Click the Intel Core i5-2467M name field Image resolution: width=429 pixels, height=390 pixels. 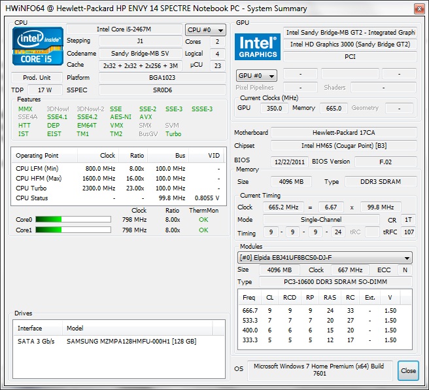pyautogui.click(x=124, y=29)
